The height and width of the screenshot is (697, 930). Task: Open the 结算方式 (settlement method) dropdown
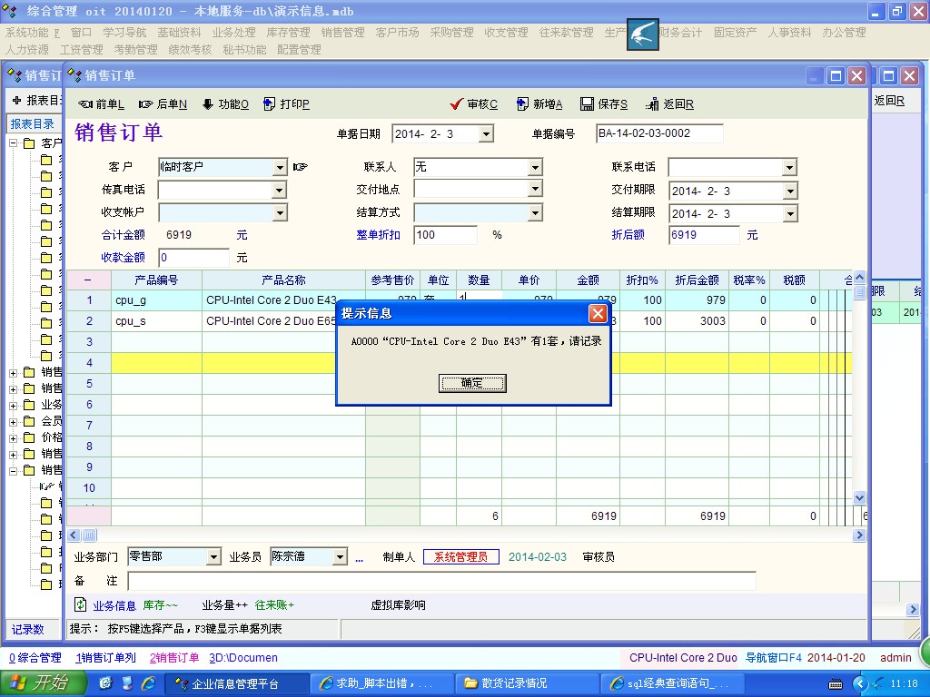pos(535,214)
